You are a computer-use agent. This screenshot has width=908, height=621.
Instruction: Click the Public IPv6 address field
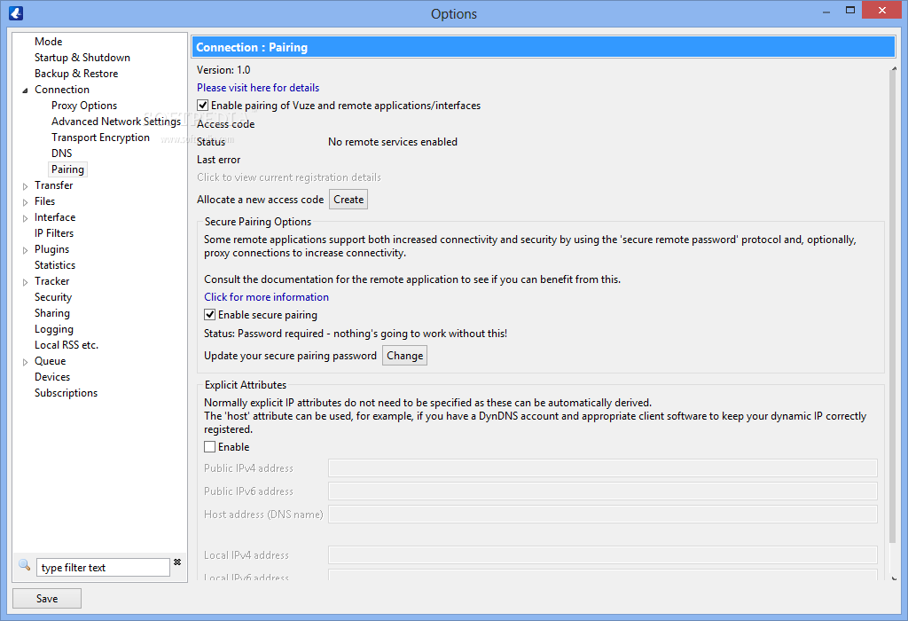point(603,491)
